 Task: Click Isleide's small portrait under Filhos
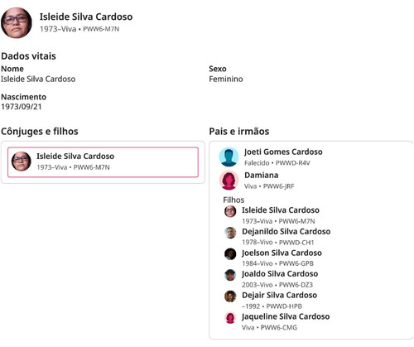(x=230, y=211)
